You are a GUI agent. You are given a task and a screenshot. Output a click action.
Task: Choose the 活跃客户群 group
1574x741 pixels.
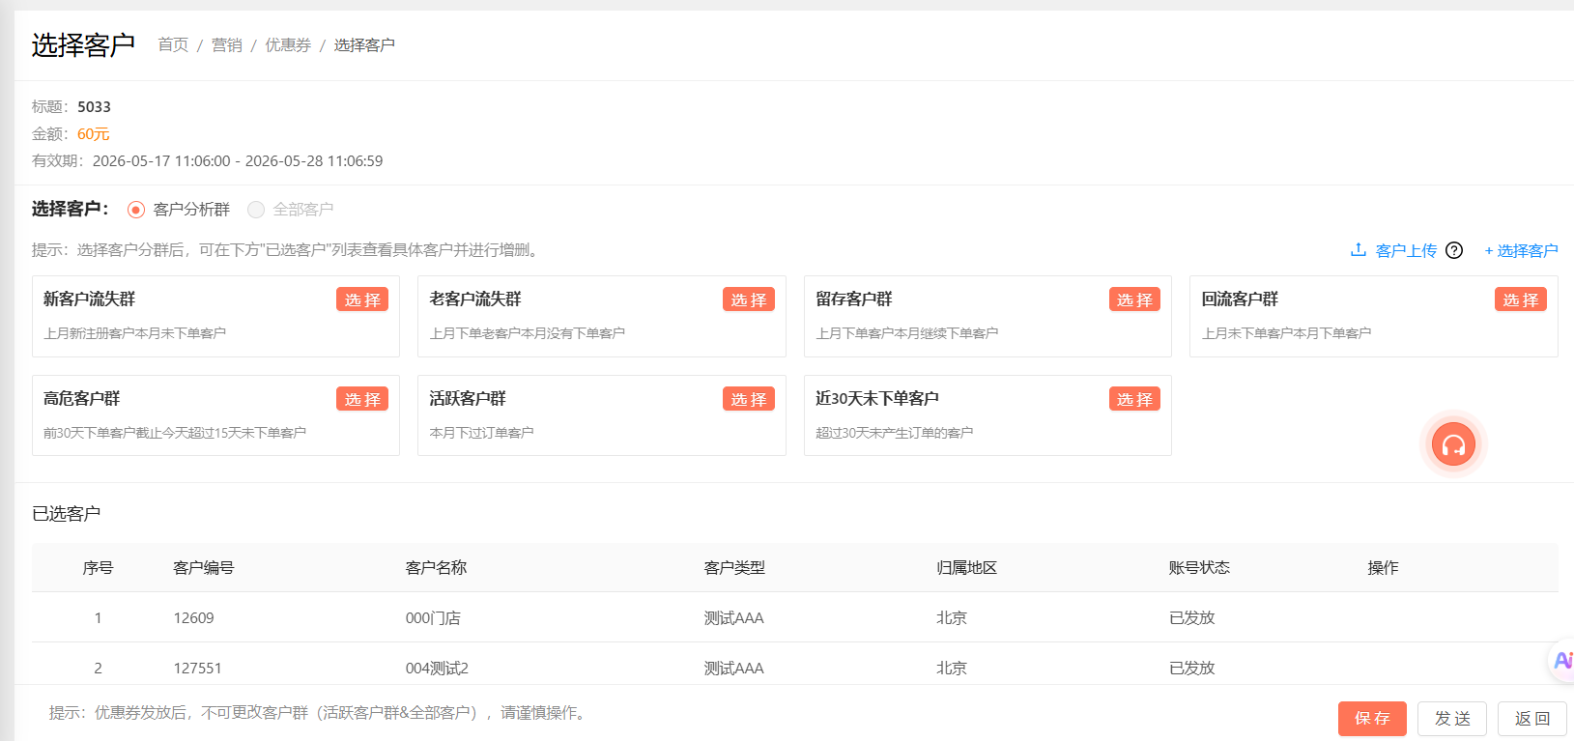coord(749,399)
